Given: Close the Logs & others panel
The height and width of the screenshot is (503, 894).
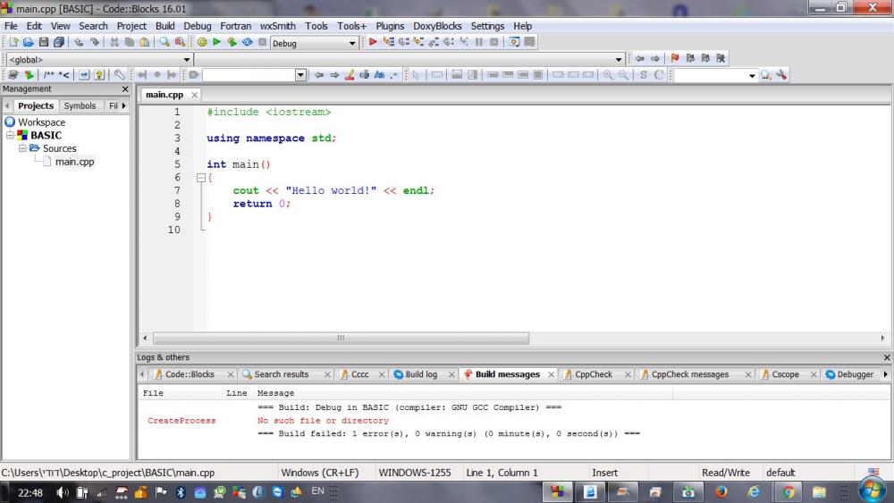Looking at the screenshot, I should (x=887, y=357).
